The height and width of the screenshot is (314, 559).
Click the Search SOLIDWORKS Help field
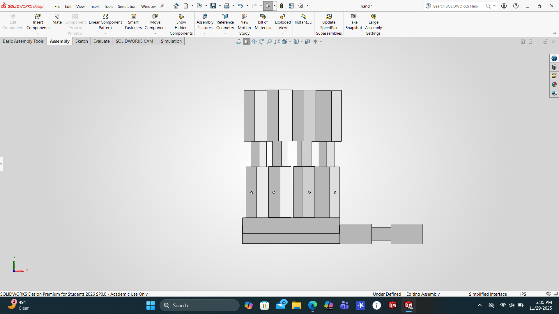coord(456,6)
